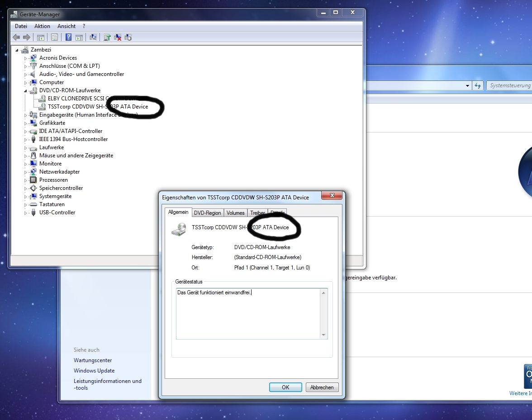The height and width of the screenshot is (420, 532).
Task: Open the Wartungscenter link
Action: (93, 360)
